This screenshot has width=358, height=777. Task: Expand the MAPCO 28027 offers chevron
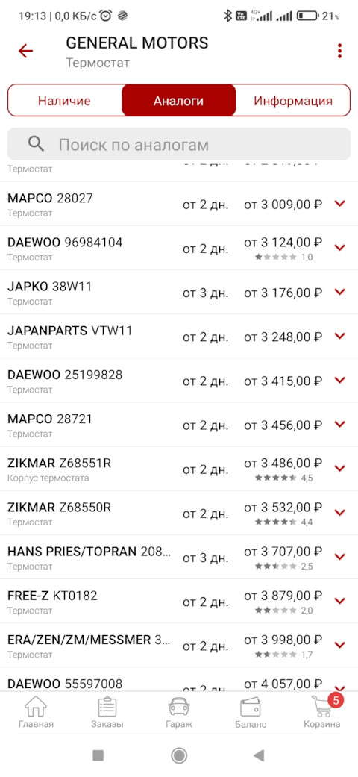pyautogui.click(x=339, y=204)
